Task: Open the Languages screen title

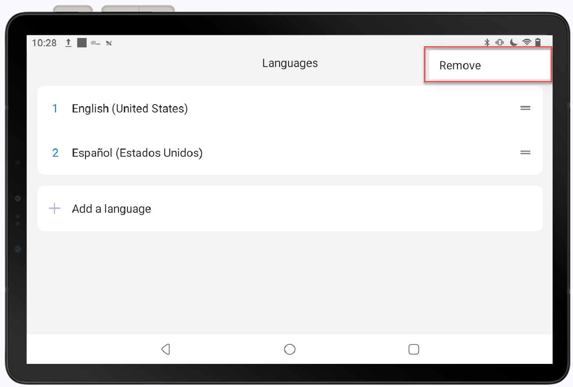Action: [290, 63]
